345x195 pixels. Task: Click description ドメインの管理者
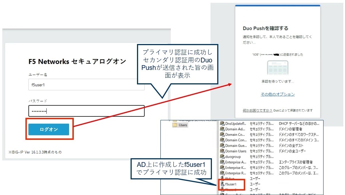290,129
